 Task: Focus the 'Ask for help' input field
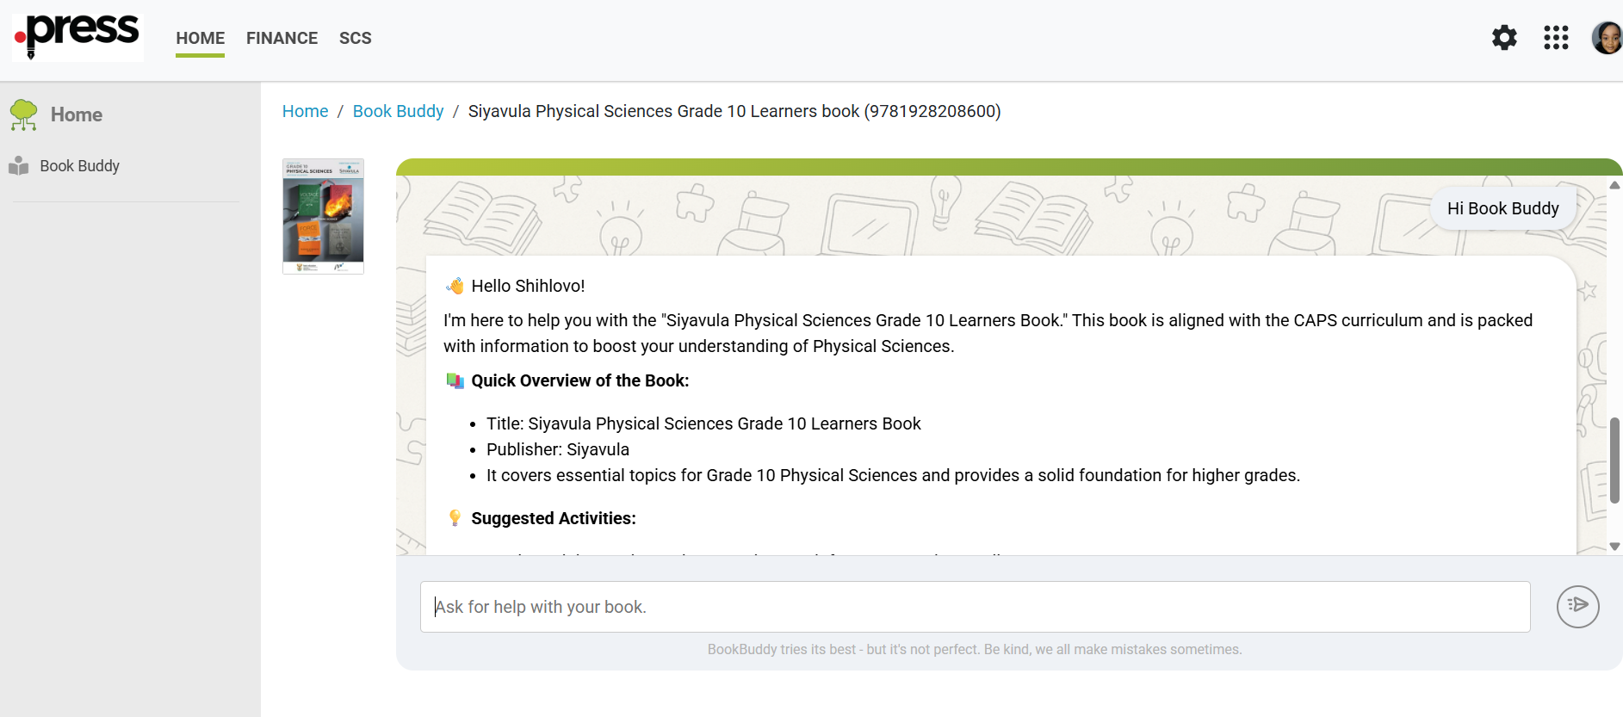[975, 607]
